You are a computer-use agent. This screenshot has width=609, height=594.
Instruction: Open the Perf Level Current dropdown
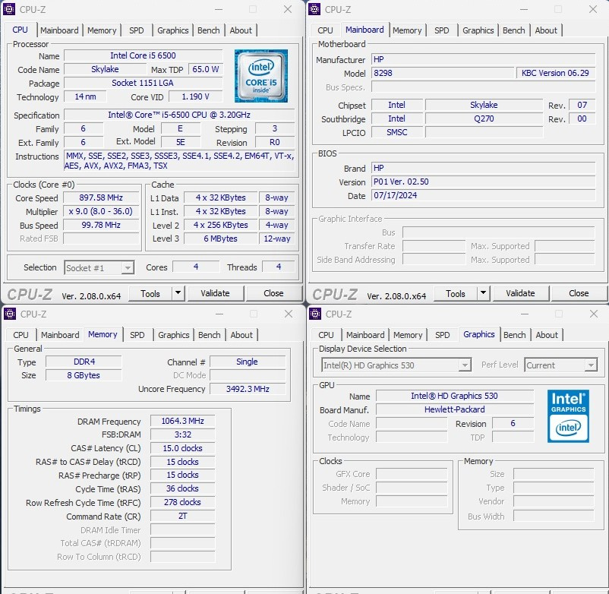point(590,365)
